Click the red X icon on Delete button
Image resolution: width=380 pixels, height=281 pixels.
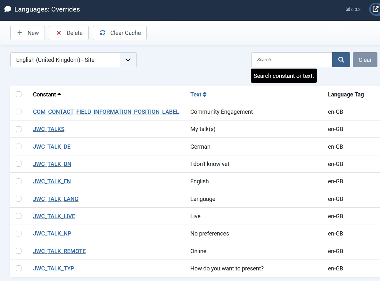click(59, 33)
